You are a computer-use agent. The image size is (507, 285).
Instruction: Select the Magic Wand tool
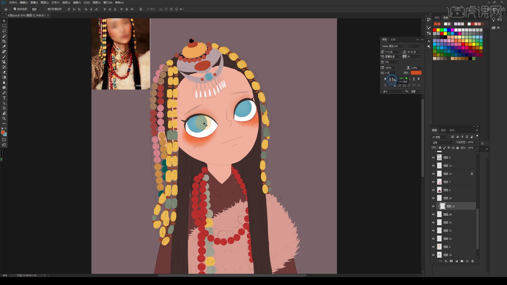(x=4, y=36)
